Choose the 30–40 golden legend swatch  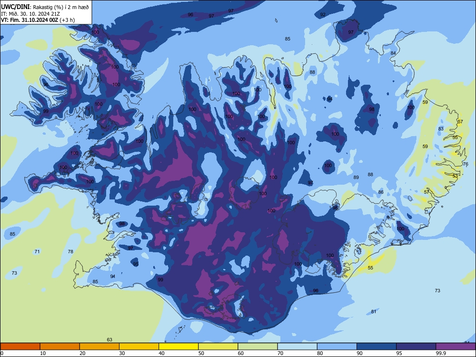coord(139,347)
